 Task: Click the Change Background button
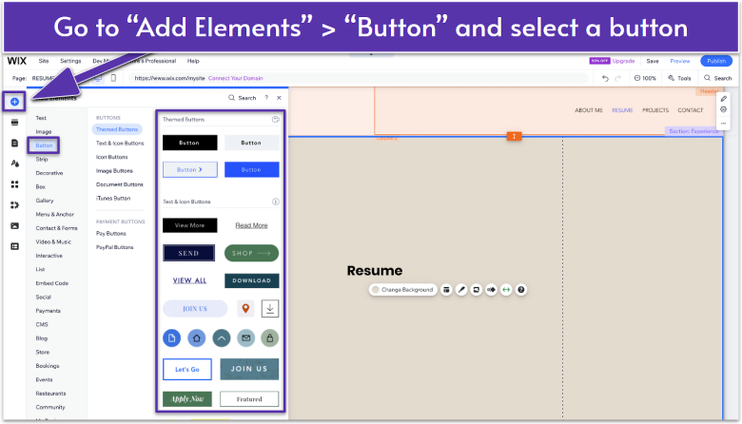(x=402, y=289)
